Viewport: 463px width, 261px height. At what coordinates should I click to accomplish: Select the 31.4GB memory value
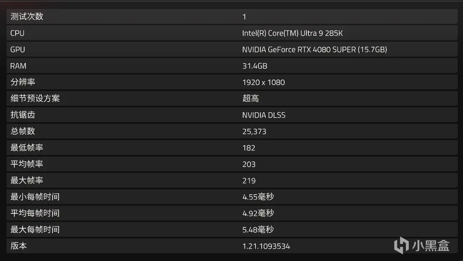tap(255, 66)
